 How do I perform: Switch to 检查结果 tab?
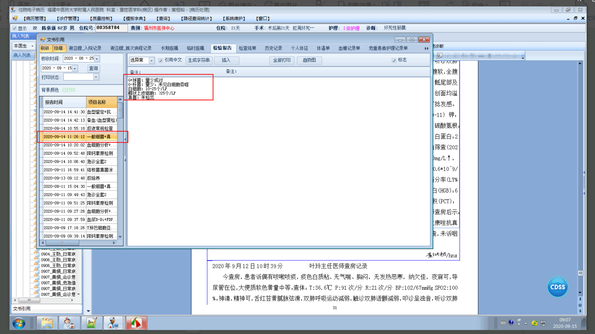coord(247,48)
